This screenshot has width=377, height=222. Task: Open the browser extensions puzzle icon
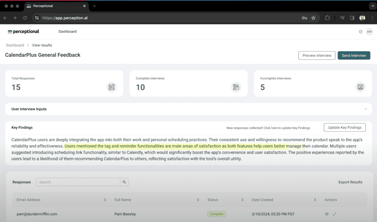(327, 18)
